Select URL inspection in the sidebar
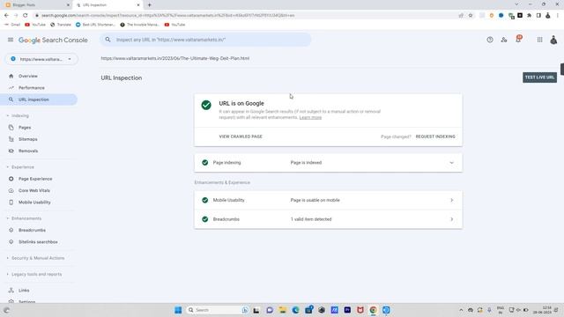 [39, 100]
